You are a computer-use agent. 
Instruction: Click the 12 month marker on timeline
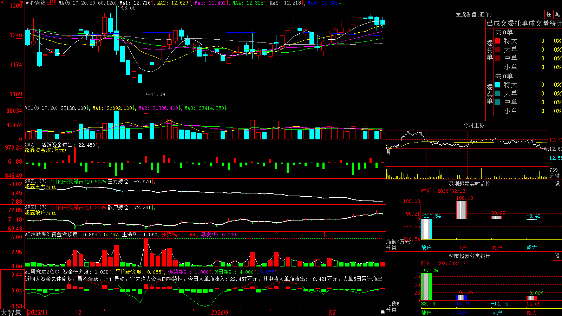point(78,312)
